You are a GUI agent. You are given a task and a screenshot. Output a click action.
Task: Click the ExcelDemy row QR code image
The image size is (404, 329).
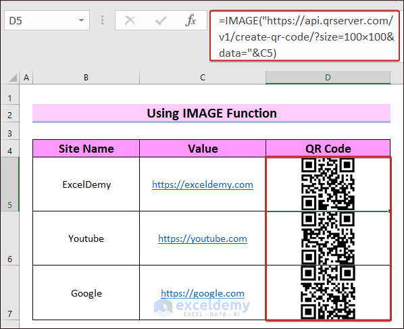pos(328,184)
